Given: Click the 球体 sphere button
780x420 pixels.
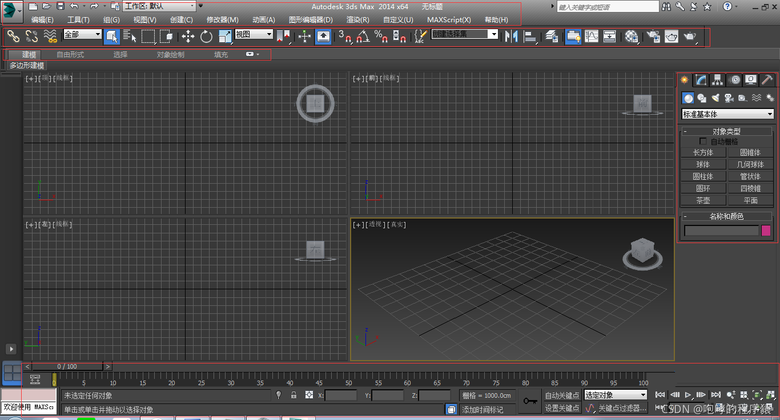Looking at the screenshot, I should click(x=703, y=164).
